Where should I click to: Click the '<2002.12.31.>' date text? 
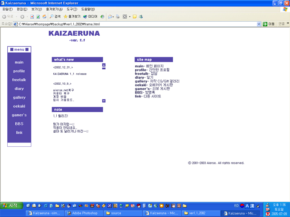pyautogui.click(x=63, y=68)
